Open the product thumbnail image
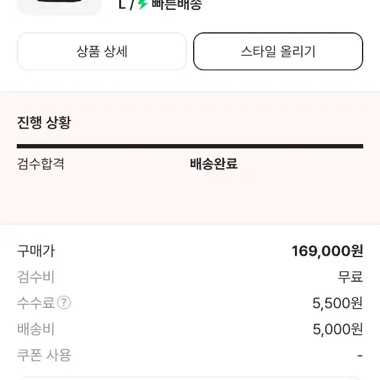Viewport: 380px width, 380px height. tap(59, 7)
